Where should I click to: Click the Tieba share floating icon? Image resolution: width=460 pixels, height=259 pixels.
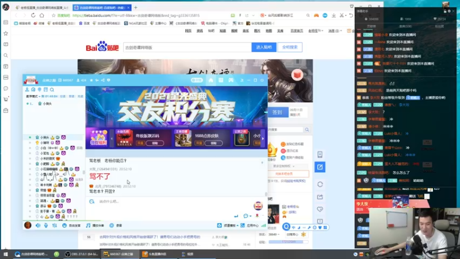click(320, 197)
